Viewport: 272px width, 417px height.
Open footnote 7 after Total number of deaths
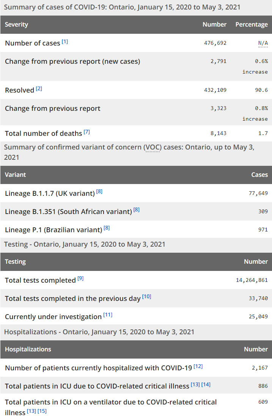[87, 132]
